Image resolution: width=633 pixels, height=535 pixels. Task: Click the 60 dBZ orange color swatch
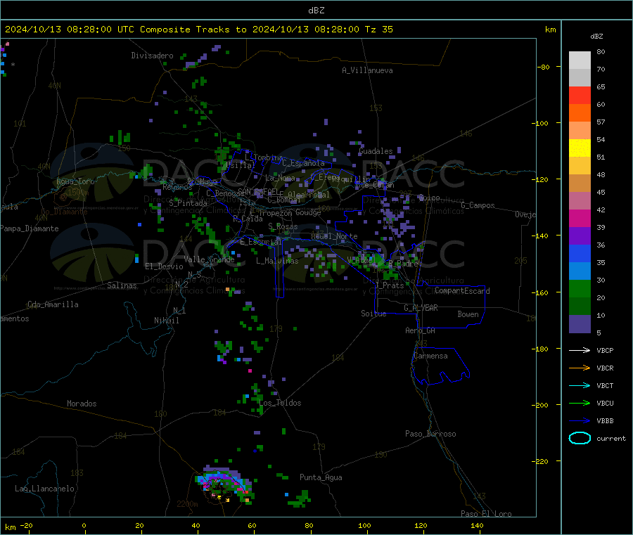pos(580,113)
